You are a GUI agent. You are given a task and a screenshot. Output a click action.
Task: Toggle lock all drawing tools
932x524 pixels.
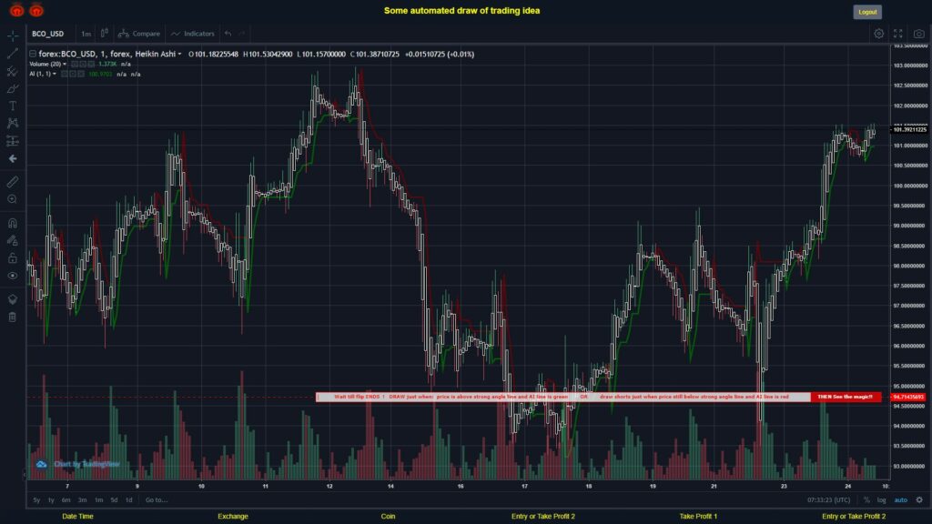[x=13, y=257]
